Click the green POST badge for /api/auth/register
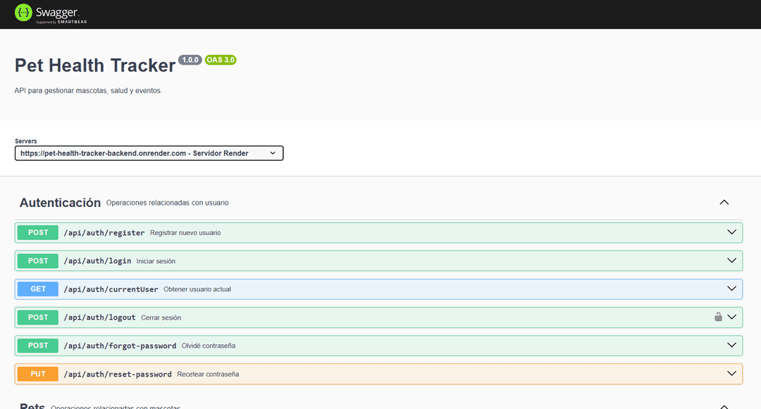 coord(37,232)
